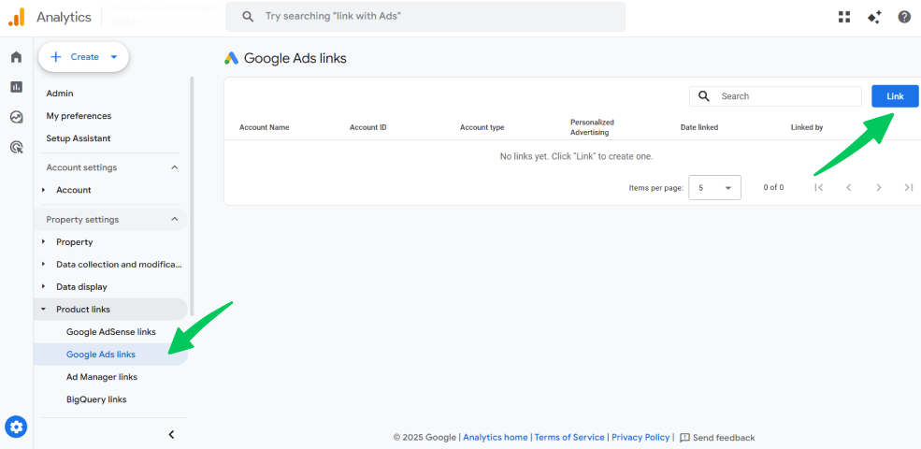Click the magnifier icon in table search box
This screenshot has height=449, width=921.
[704, 95]
